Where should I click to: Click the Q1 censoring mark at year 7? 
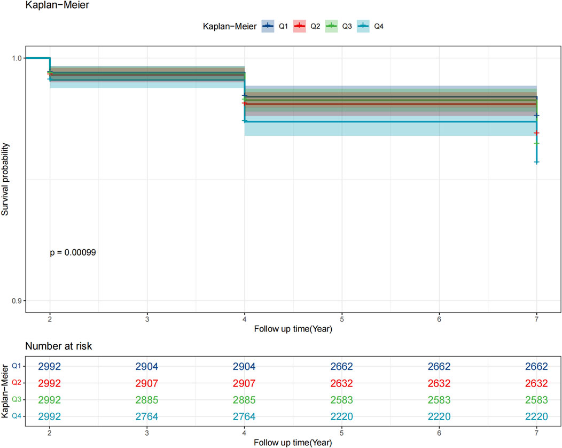[x=536, y=115]
